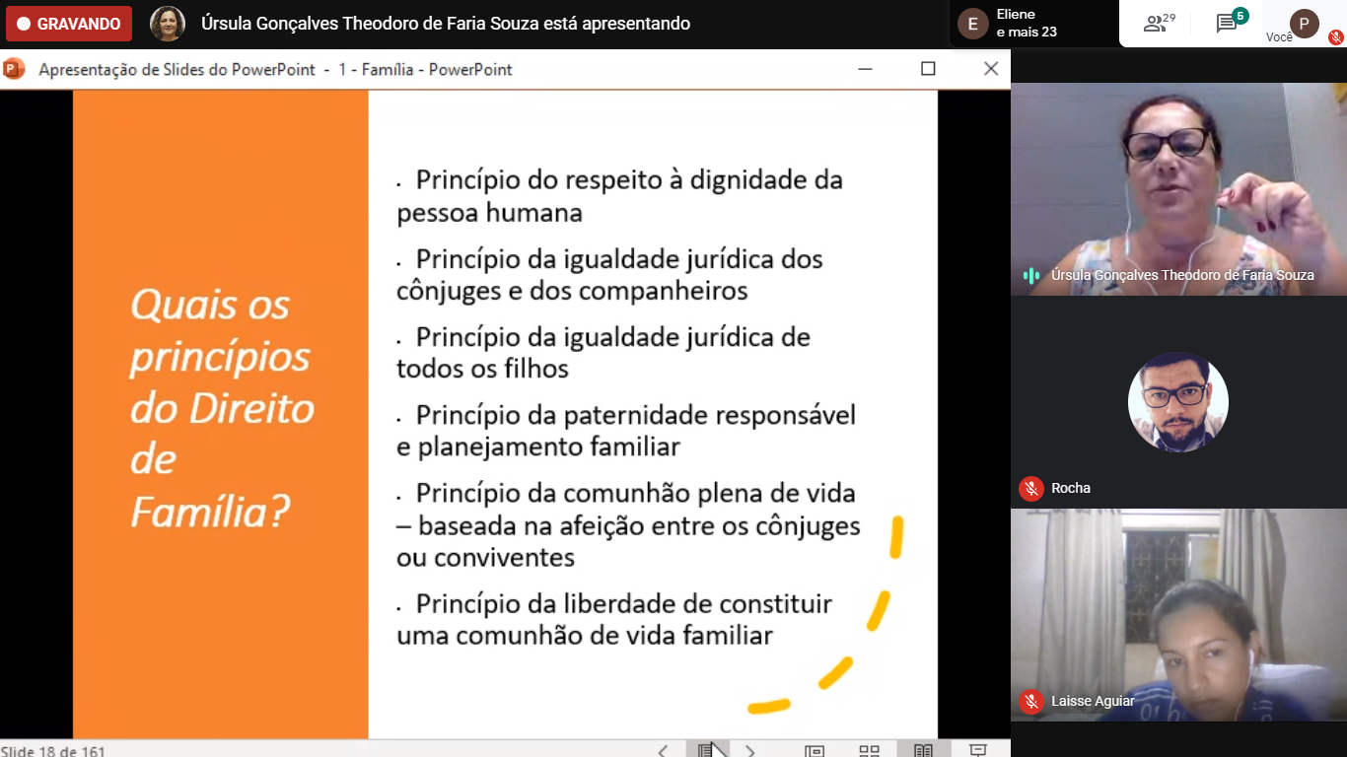The height and width of the screenshot is (757, 1347).
Task: Select Reading View icon in status bar
Action: point(923,751)
